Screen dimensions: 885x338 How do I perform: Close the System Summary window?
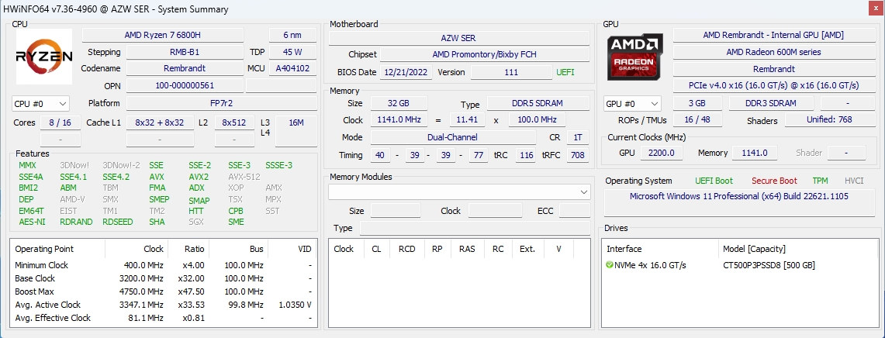tap(875, 8)
